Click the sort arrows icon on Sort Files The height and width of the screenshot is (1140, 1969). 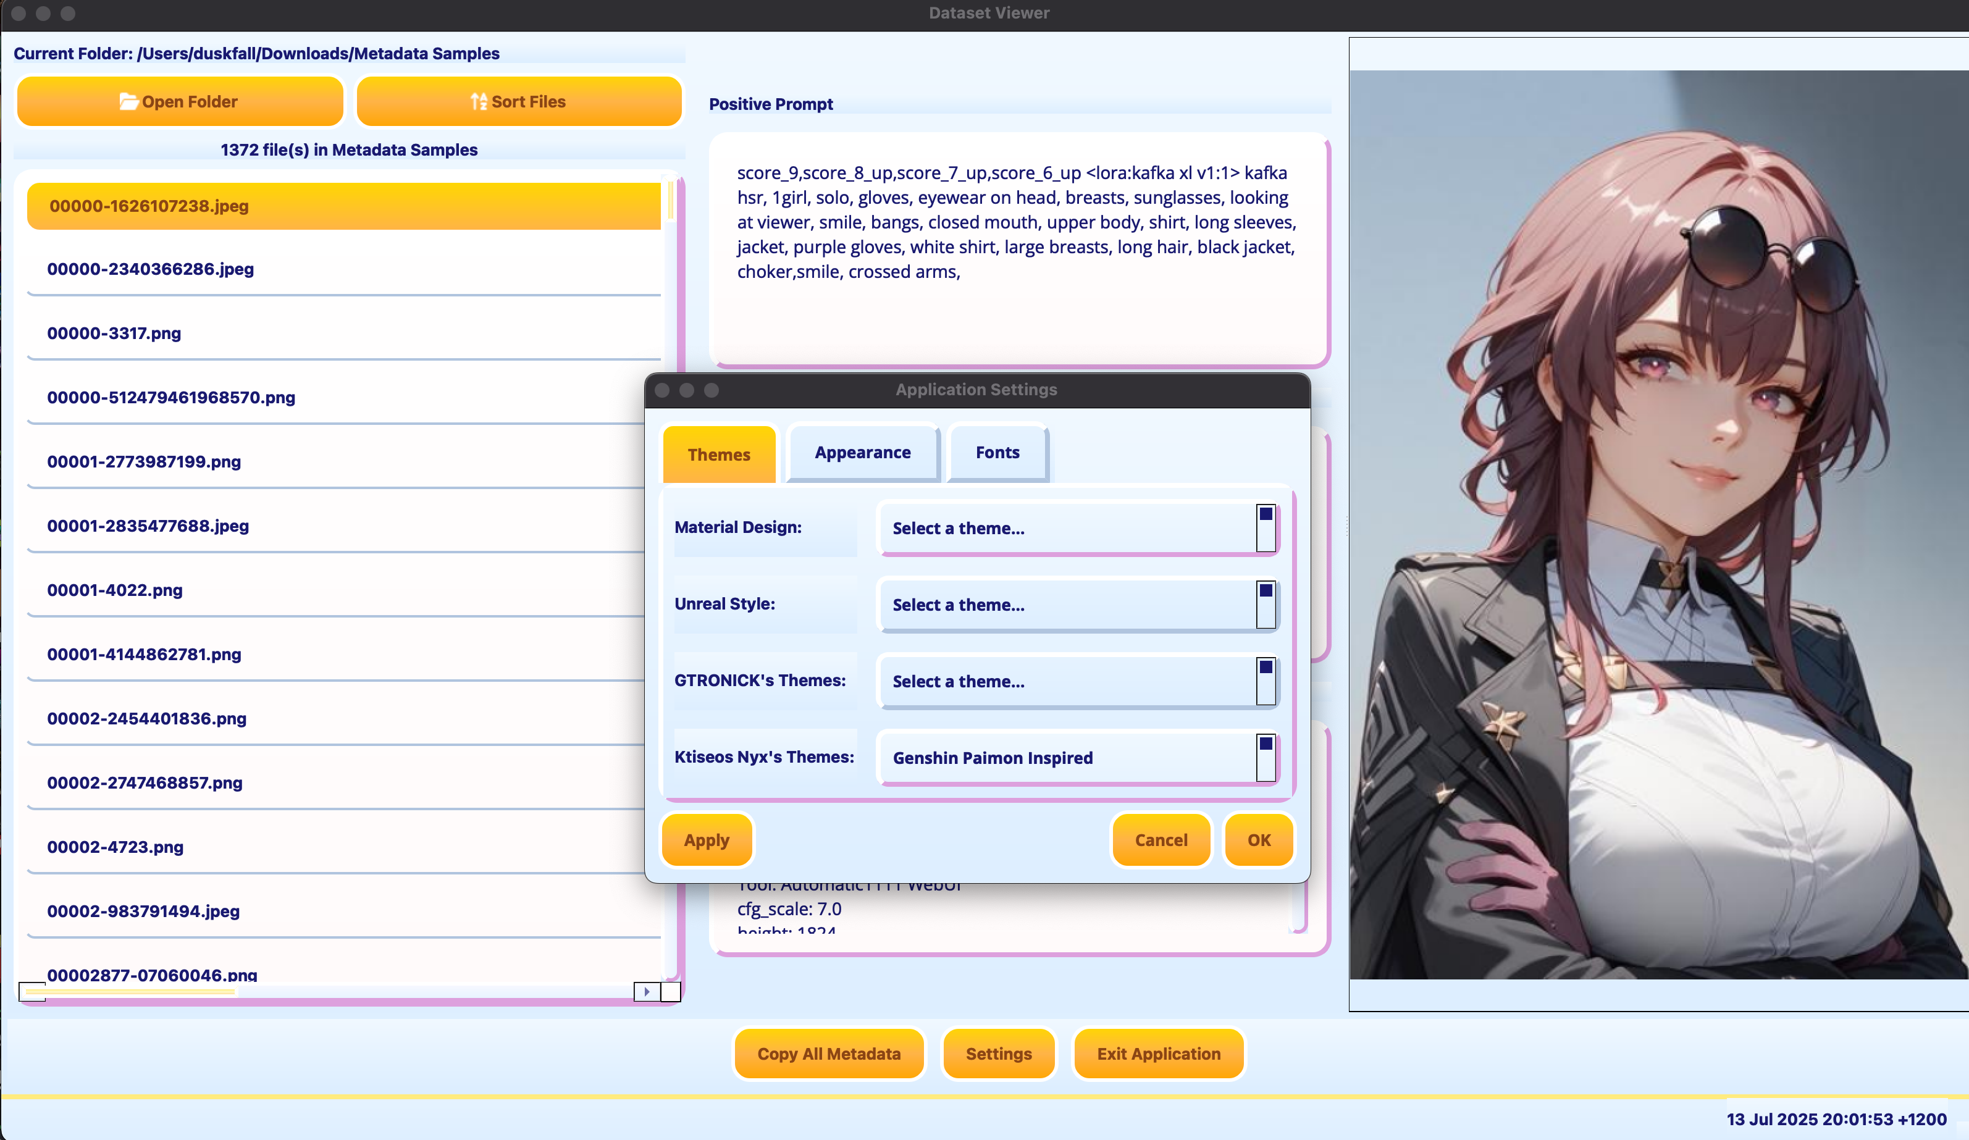[478, 101]
